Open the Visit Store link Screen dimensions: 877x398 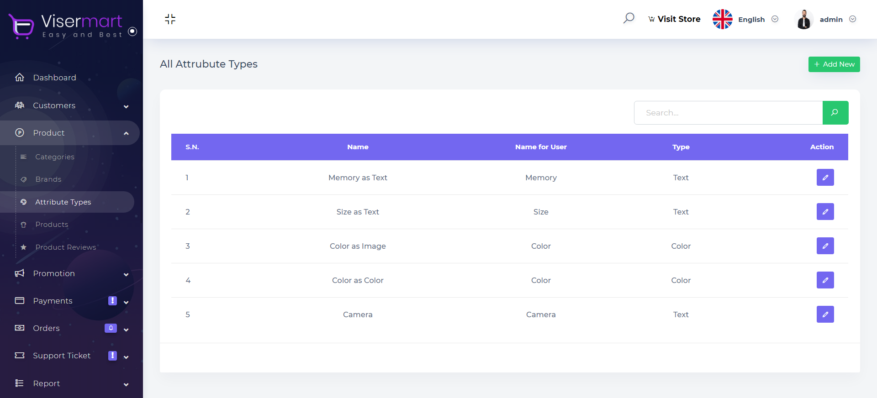[x=674, y=19]
